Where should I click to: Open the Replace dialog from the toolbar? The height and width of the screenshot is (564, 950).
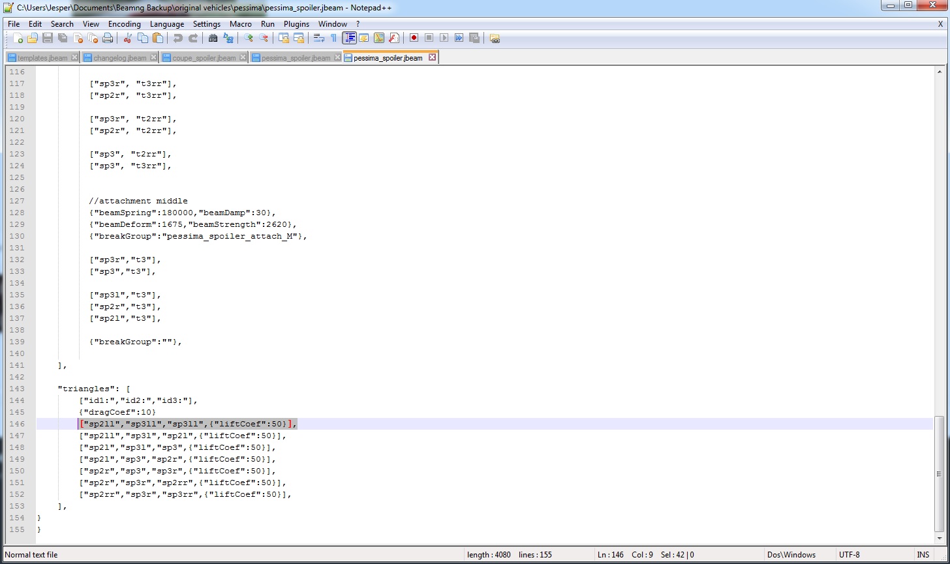tap(228, 38)
